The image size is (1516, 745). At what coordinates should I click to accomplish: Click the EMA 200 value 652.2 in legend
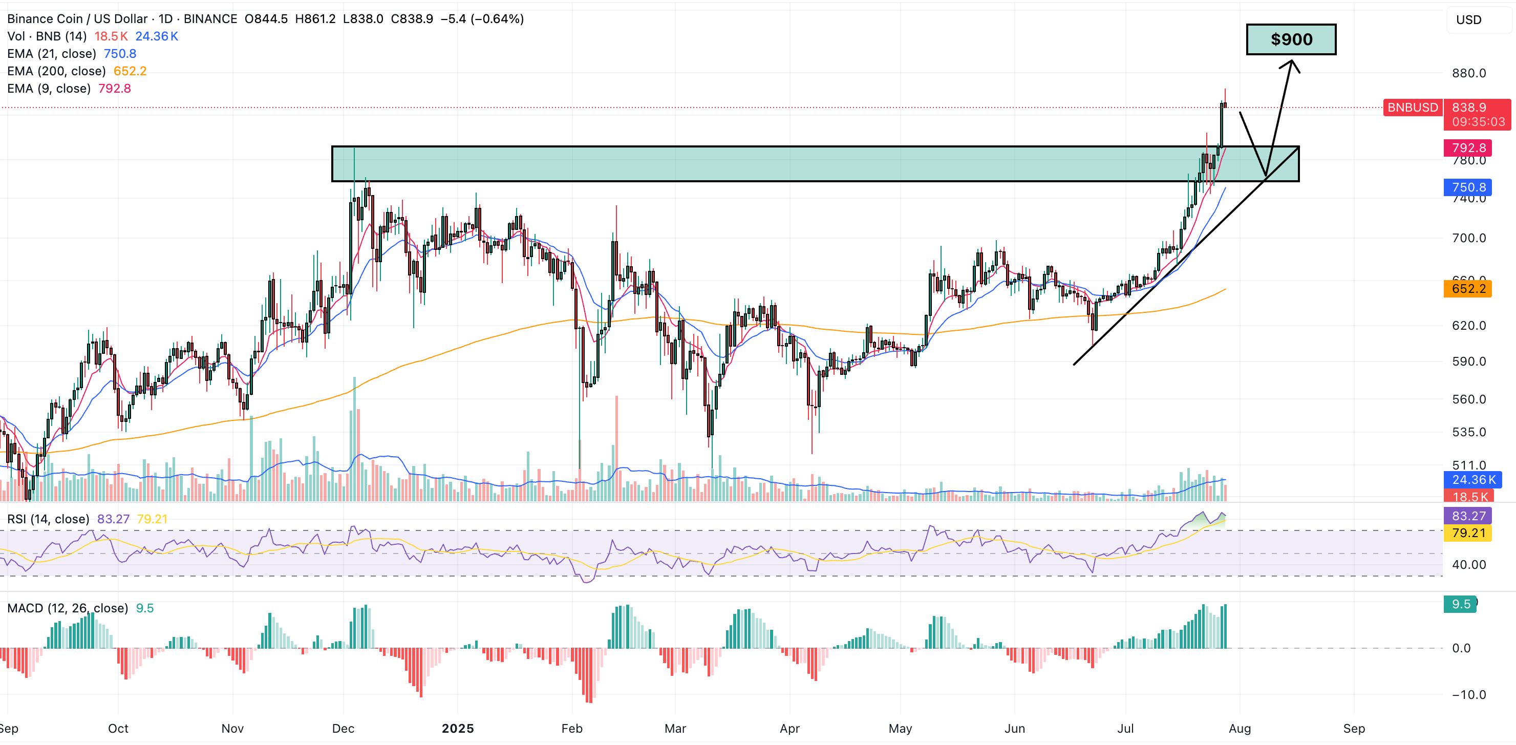pyautogui.click(x=130, y=71)
